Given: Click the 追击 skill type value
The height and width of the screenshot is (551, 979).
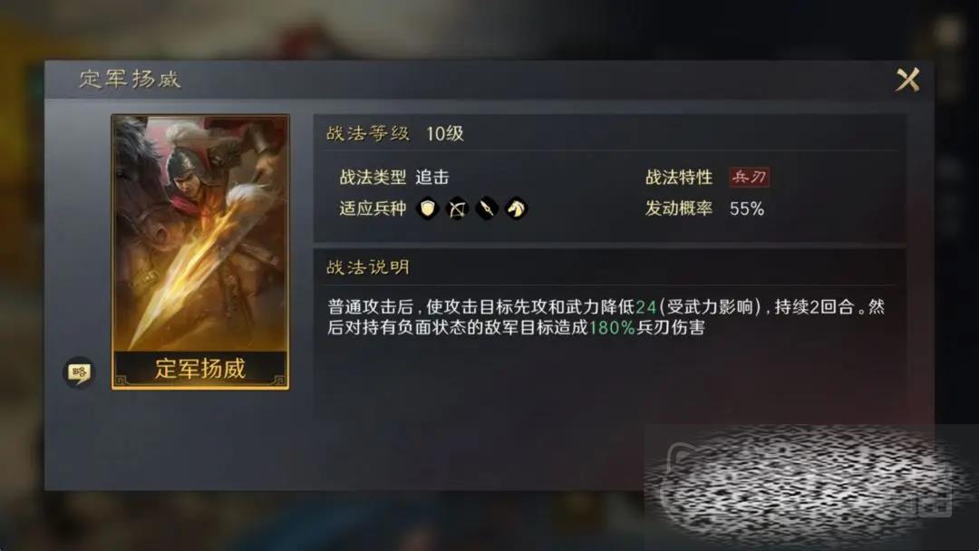Looking at the screenshot, I should pos(432,178).
